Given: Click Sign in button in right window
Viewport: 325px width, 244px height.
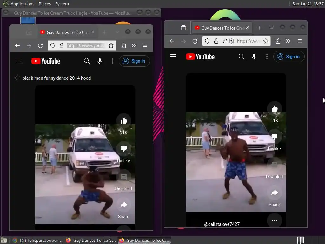Looking at the screenshot, I should click(289, 57).
